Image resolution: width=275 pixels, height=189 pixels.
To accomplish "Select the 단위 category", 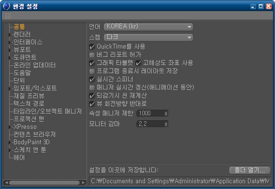I will [x=19, y=80].
